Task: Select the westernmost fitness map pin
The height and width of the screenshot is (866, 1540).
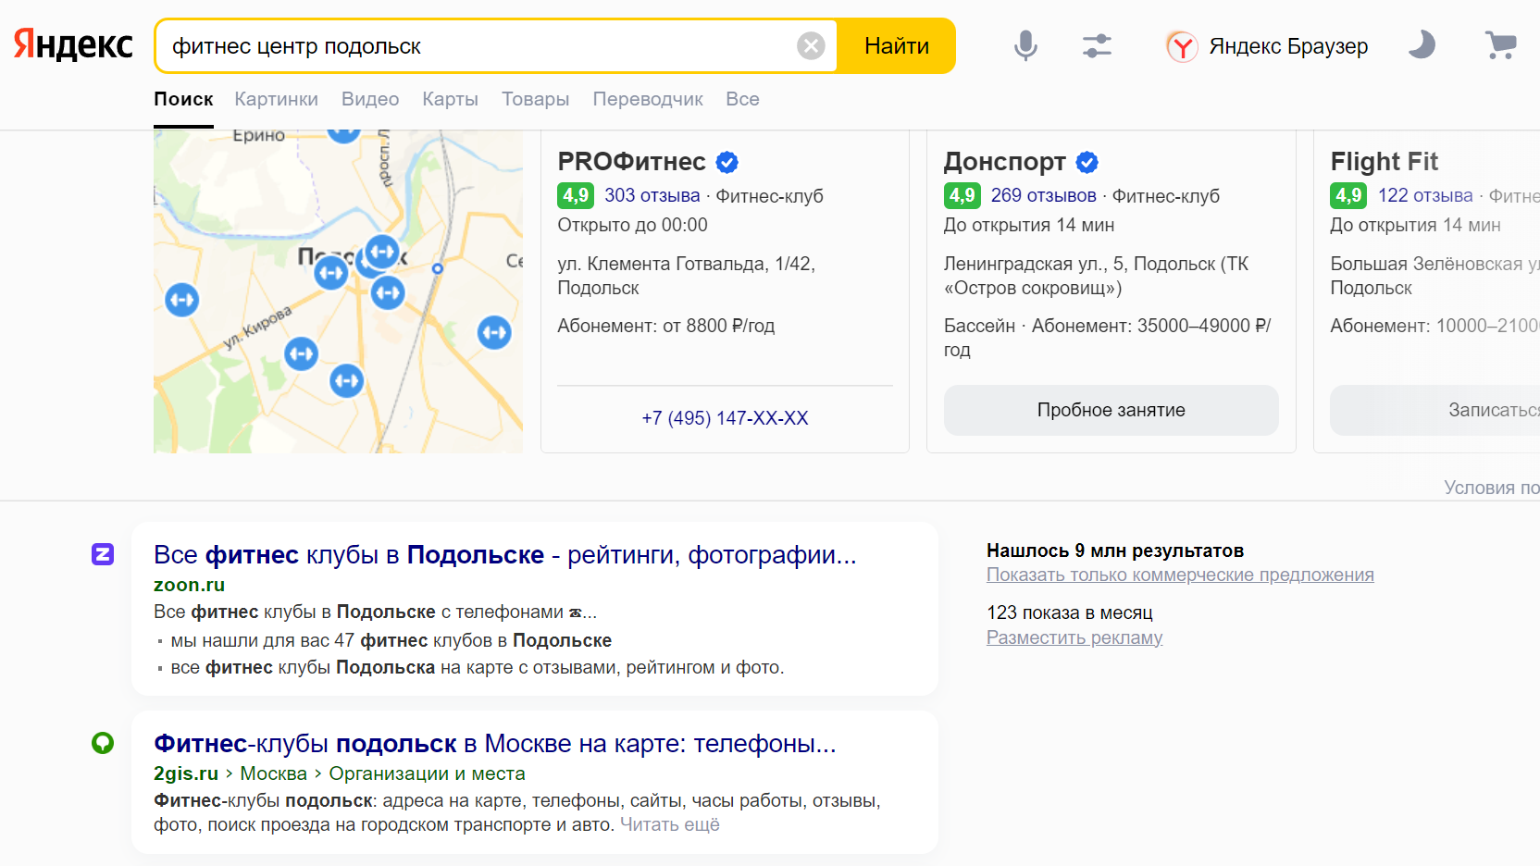Action: pos(181,300)
